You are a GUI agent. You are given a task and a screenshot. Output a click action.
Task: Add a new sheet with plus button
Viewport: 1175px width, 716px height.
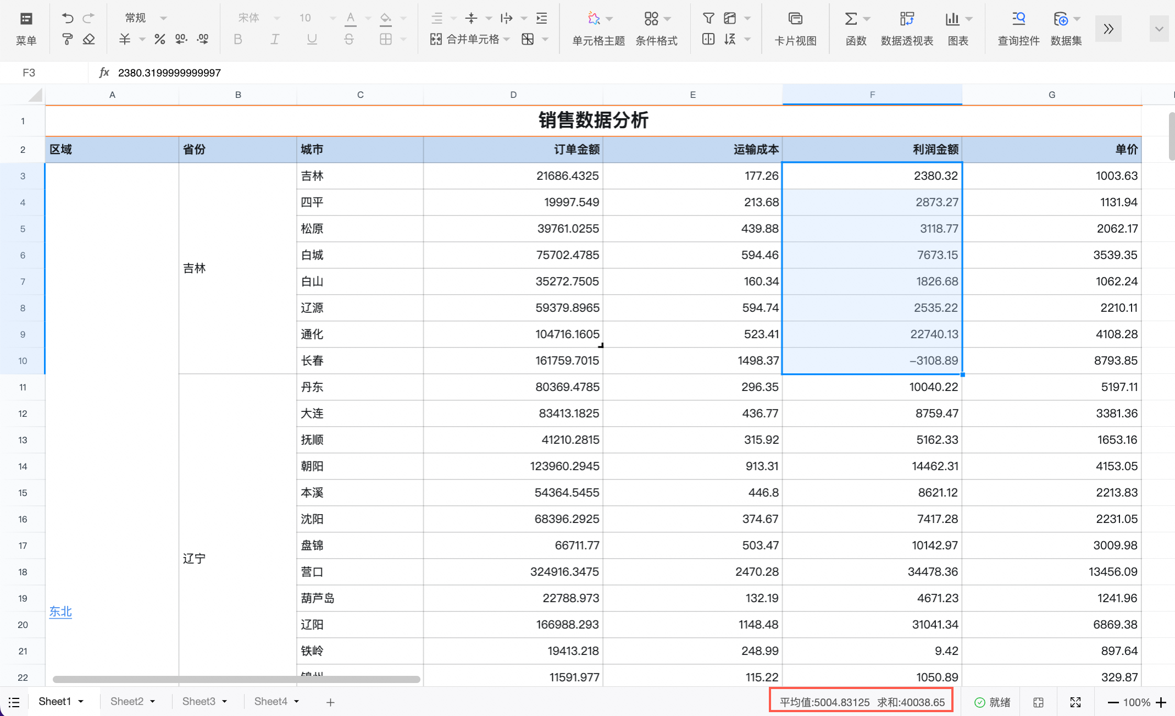pyautogui.click(x=330, y=702)
